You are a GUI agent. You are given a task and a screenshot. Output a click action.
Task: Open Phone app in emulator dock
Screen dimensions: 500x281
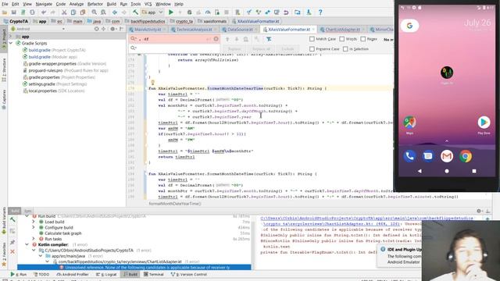(409, 156)
